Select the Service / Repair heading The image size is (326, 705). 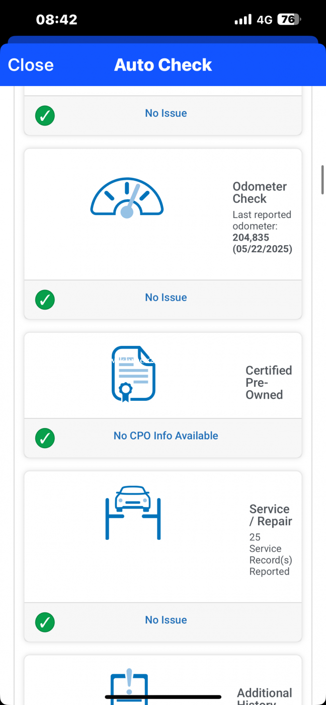point(271,515)
